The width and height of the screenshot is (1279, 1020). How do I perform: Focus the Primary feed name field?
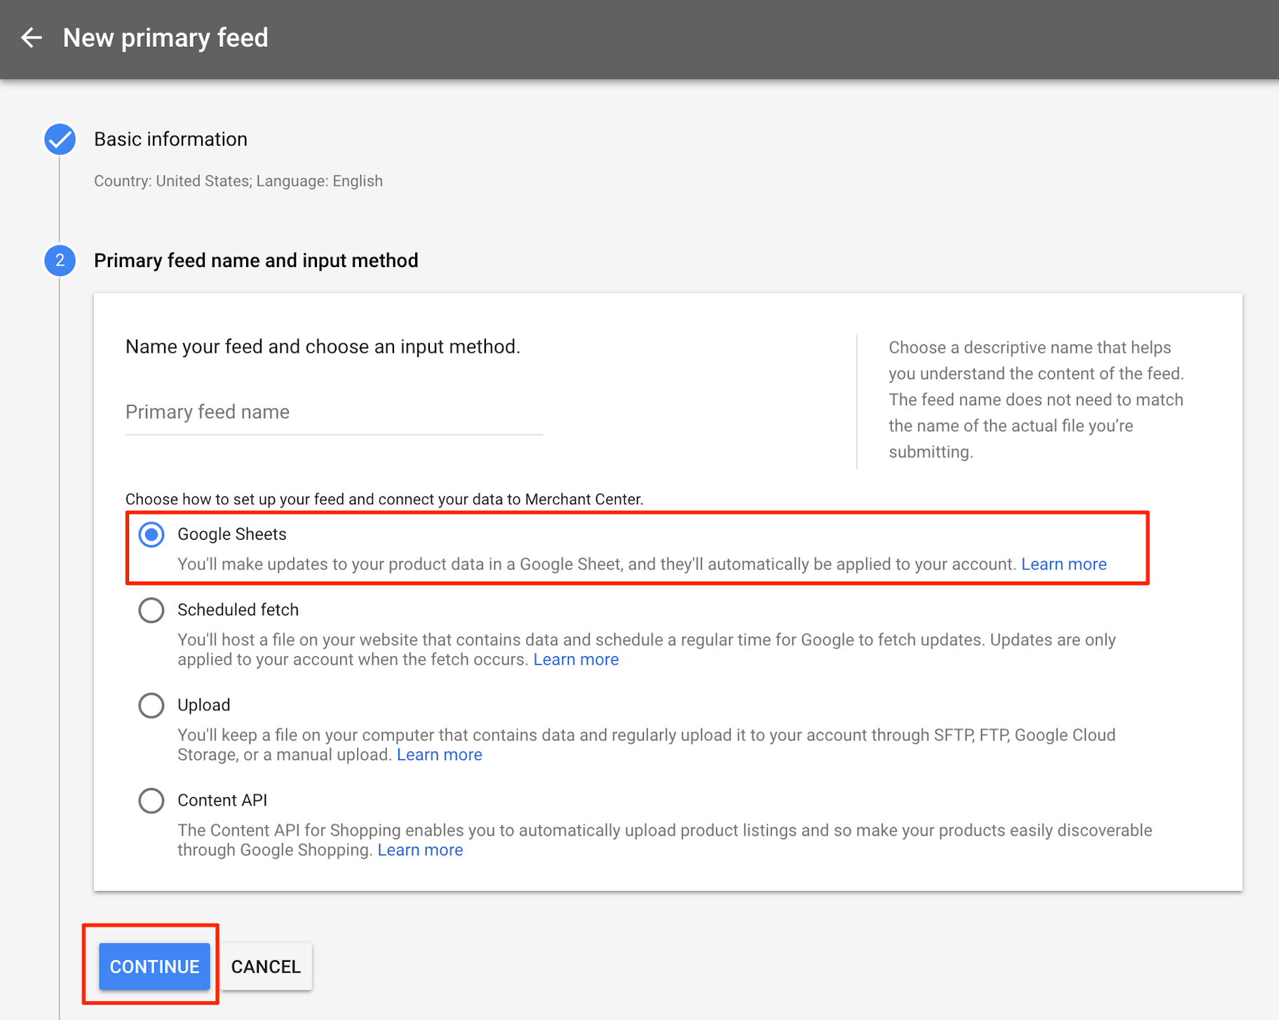click(334, 412)
